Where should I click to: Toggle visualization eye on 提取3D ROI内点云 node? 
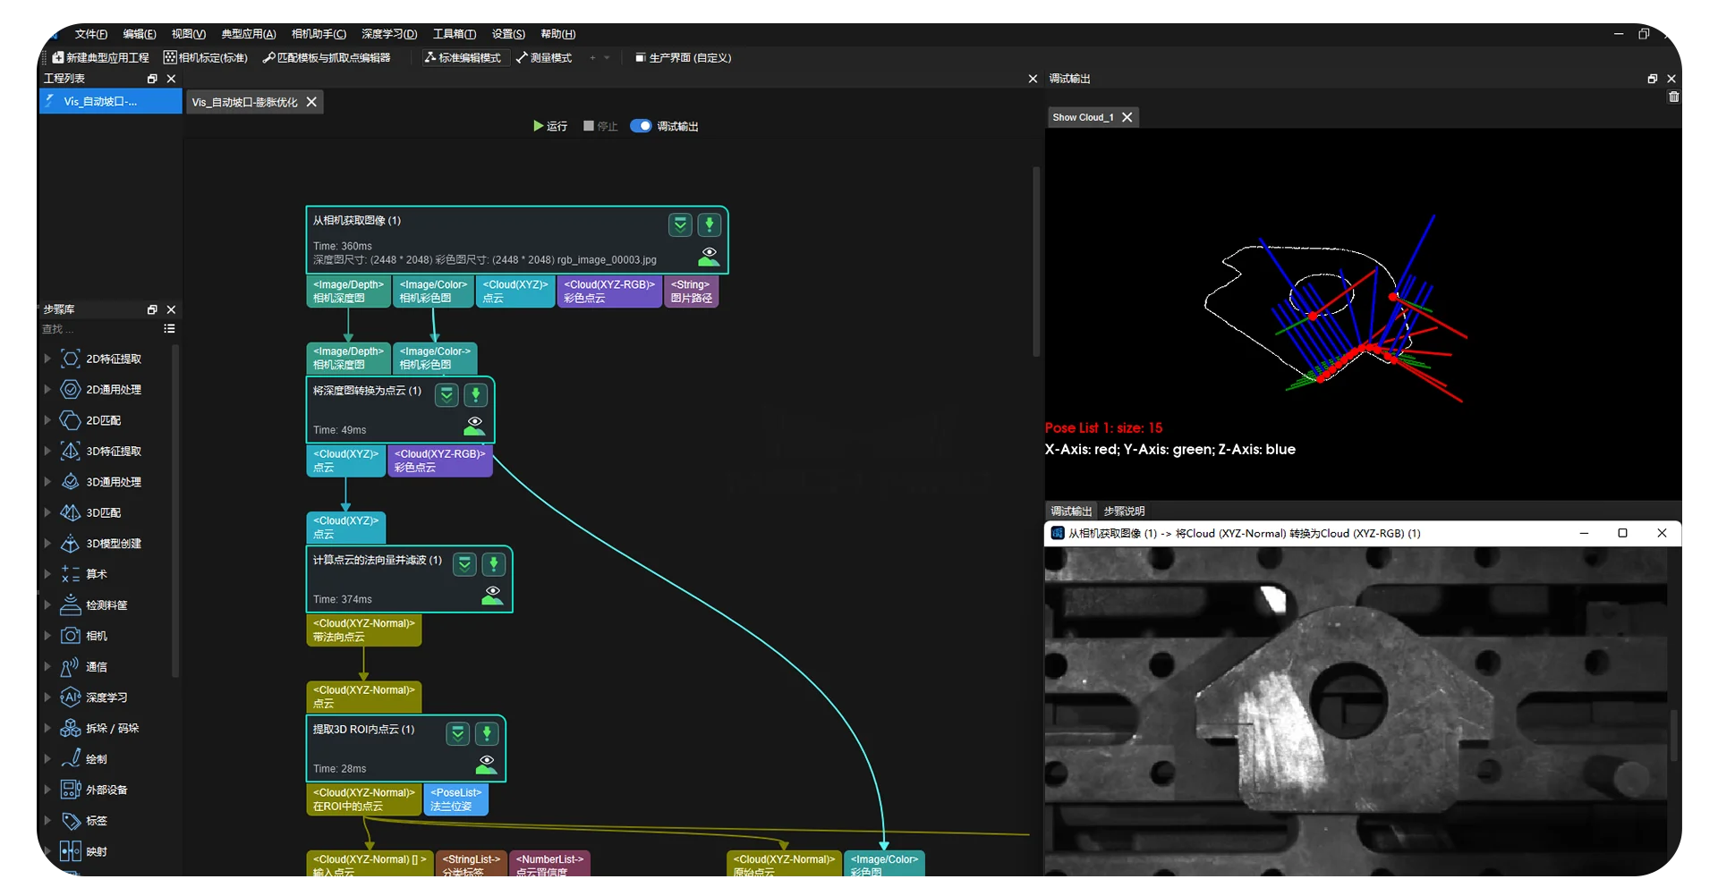click(487, 765)
